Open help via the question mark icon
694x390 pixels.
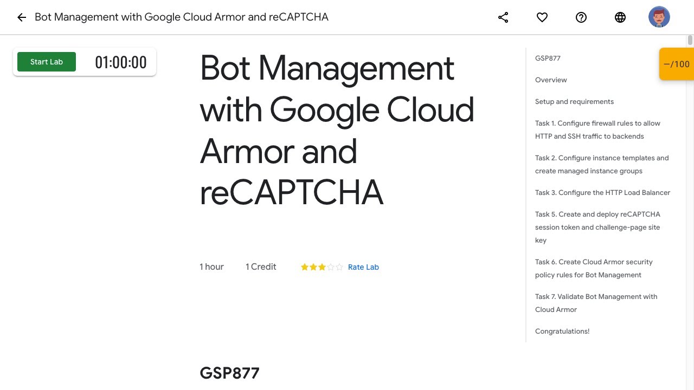coord(581,17)
